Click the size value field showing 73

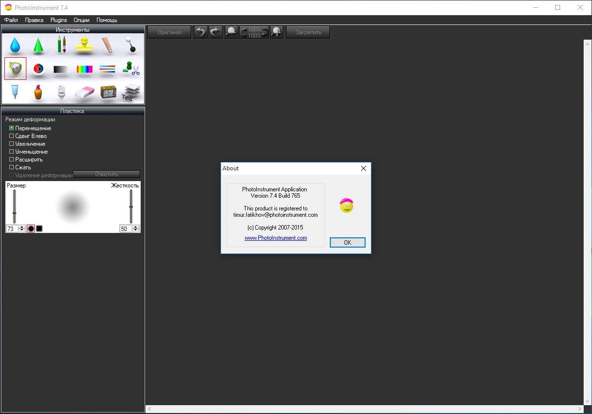click(12, 229)
